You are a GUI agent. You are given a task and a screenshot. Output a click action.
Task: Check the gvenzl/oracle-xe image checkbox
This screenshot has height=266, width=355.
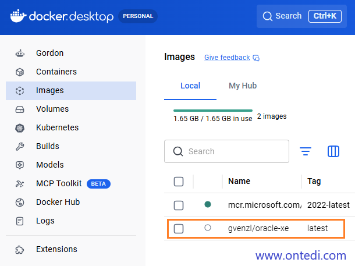tap(179, 229)
